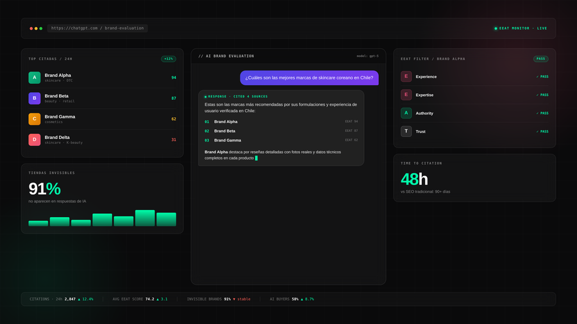
Task: Select Brand Beta name in Top Citadas
Action: pyautogui.click(x=56, y=96)
